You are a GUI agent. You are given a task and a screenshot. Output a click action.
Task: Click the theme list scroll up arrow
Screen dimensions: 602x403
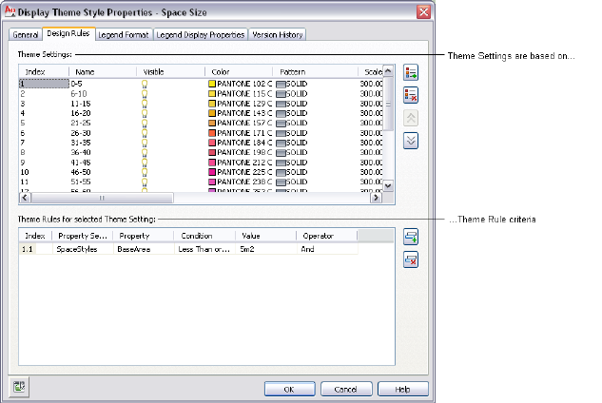tap(388, 71)
